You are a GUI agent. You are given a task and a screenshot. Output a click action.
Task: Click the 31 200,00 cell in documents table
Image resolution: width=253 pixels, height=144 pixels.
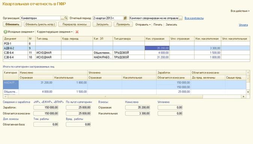[157, 57]
